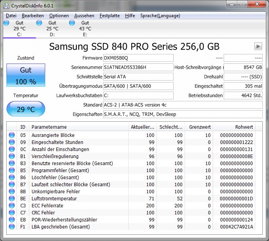Click status icon of Luftstromtemperatur row
The height and width of the screenshot is (241, 269).
(12, 198)
